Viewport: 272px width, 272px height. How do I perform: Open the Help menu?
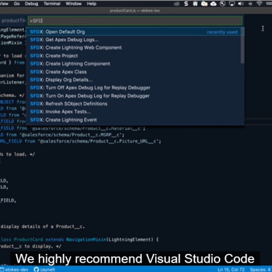pos(91,4)
